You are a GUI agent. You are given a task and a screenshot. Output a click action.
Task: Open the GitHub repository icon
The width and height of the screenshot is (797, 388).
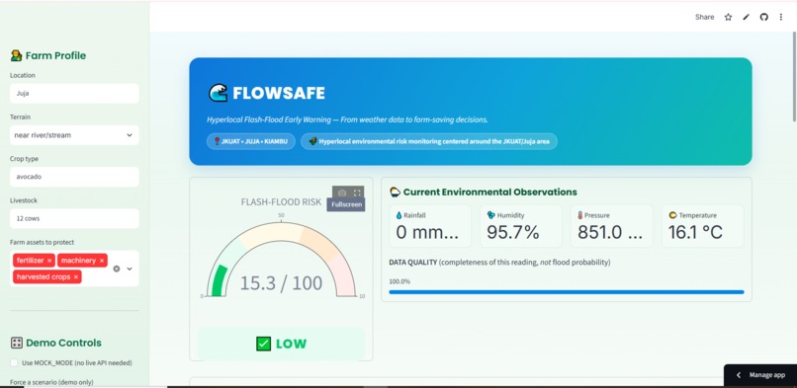tap(764, 17)
